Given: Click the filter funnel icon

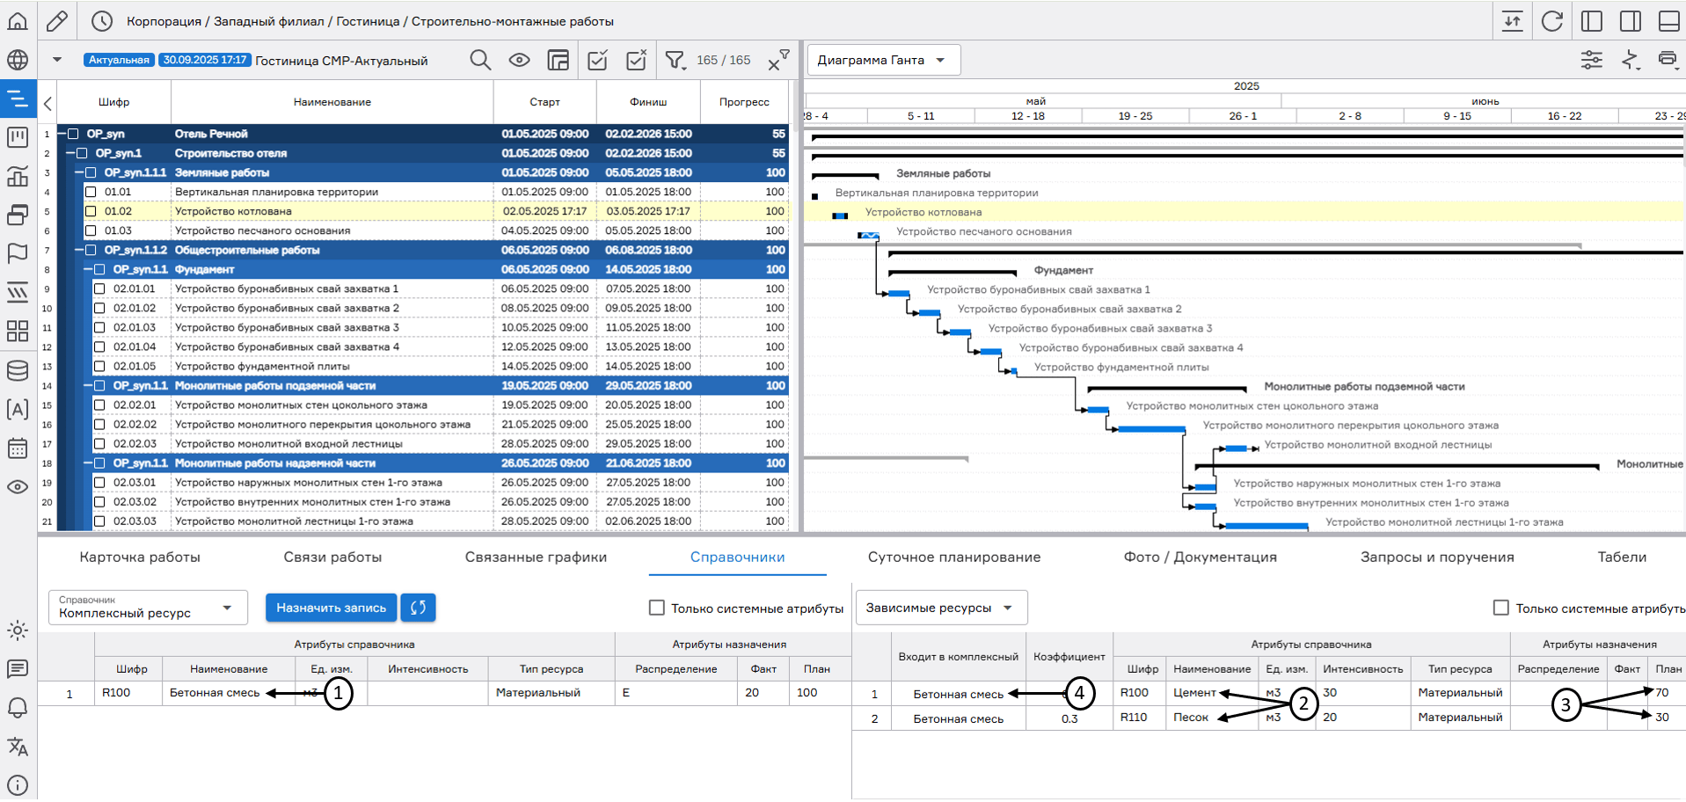Looking at the screenshot, I should tap(675, 60).
